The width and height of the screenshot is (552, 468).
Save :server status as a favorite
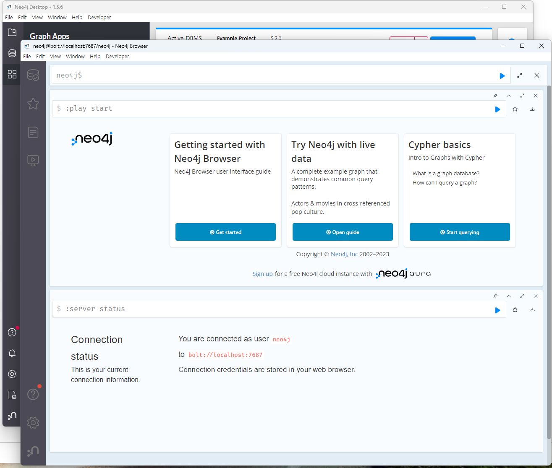515,309
